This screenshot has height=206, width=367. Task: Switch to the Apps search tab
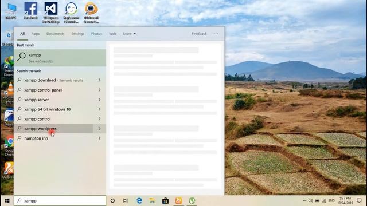36,34
